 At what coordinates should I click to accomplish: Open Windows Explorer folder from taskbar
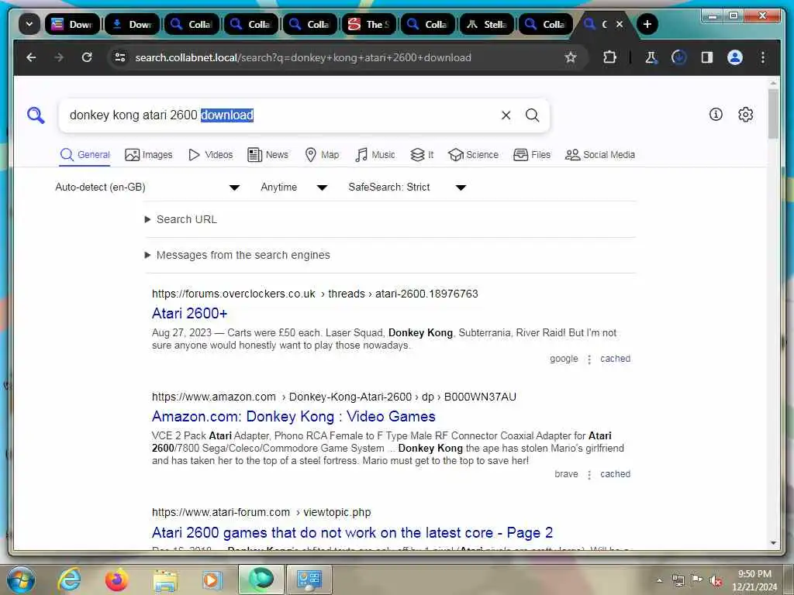click(x=165, y=580)
